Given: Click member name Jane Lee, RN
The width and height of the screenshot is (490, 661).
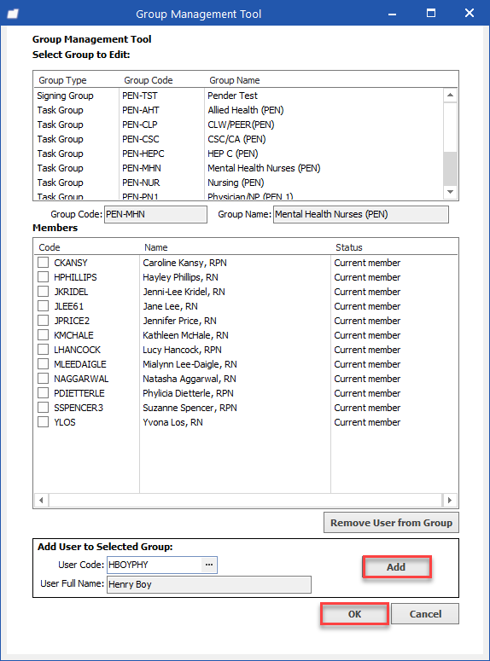Looking at the screenshot, I should point(170,306).
